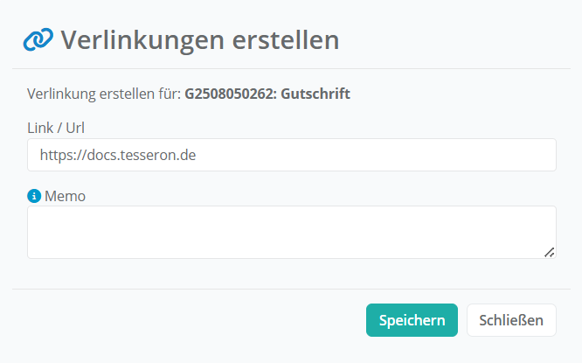This screenshot has height=363, width=582.
Task: Click the "Verlinkung erstellen für:" text
Action: [104, 93]
